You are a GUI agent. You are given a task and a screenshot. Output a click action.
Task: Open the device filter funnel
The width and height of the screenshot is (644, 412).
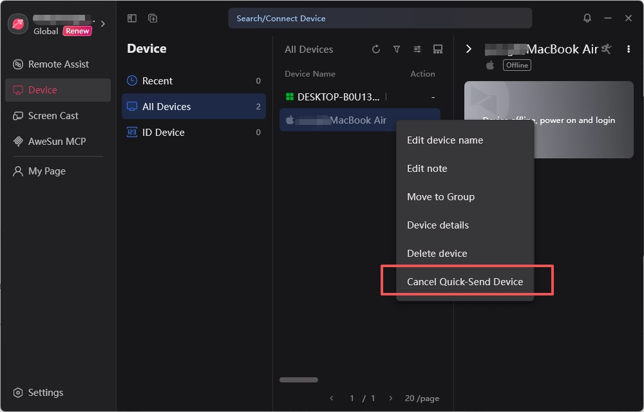(x=397, y=50)
